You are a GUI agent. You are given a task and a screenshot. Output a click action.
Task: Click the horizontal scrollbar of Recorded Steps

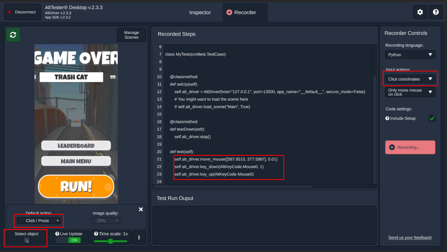coord(233,186)
